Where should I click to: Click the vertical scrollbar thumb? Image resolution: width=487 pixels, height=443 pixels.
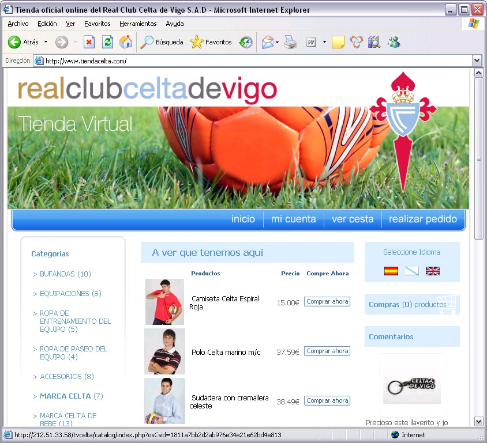pos(478,159)
